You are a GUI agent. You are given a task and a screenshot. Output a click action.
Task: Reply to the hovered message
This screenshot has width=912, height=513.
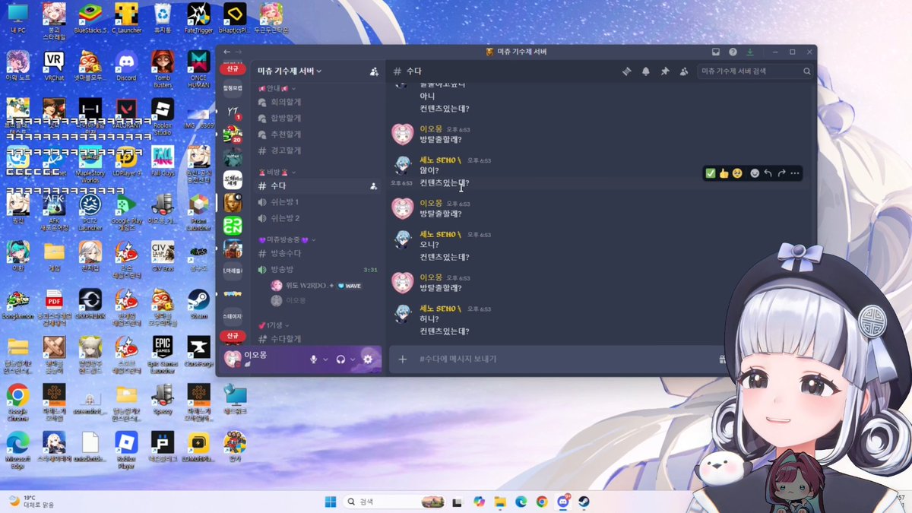pyautogui.click(x=768, y=173)
